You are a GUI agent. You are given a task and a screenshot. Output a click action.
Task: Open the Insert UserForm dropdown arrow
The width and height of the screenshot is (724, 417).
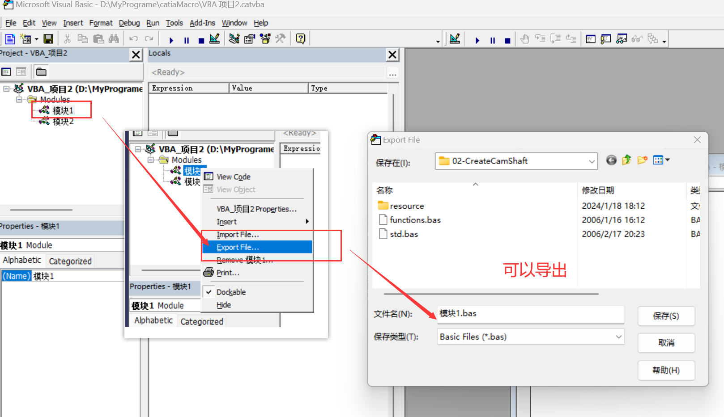coord(36,39)
